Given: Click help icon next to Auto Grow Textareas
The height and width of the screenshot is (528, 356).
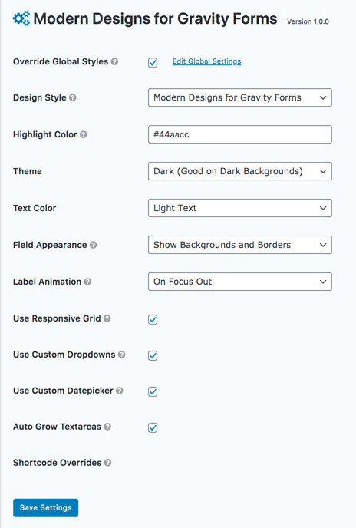Looking at the screenshot, I should [x=107, y=427].
